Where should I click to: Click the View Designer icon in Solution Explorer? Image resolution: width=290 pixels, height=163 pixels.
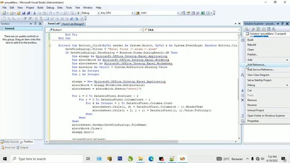click(269, 29)
